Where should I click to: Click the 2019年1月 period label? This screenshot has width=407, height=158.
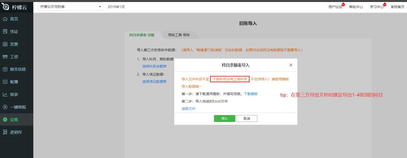coord(116,7)
